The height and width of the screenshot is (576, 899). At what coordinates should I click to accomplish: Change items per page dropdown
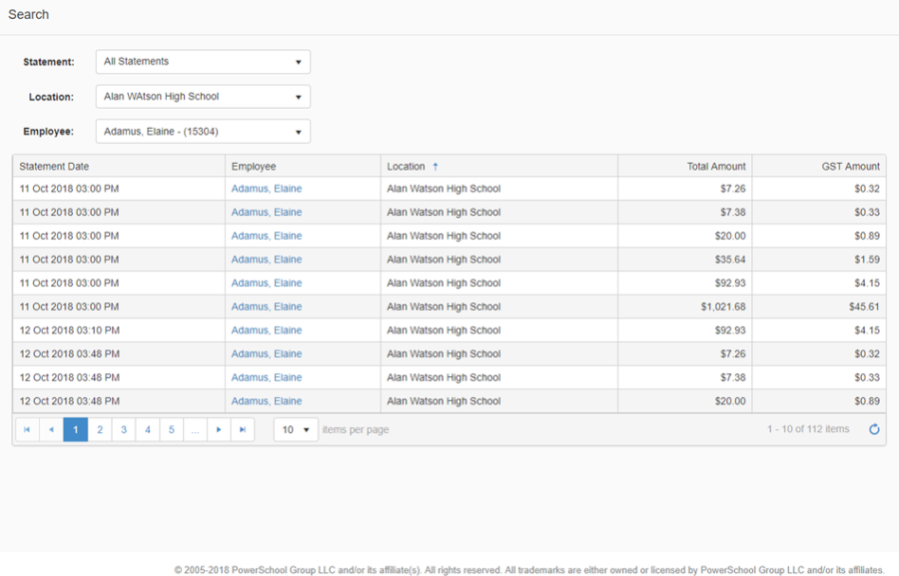coord(296,429)
